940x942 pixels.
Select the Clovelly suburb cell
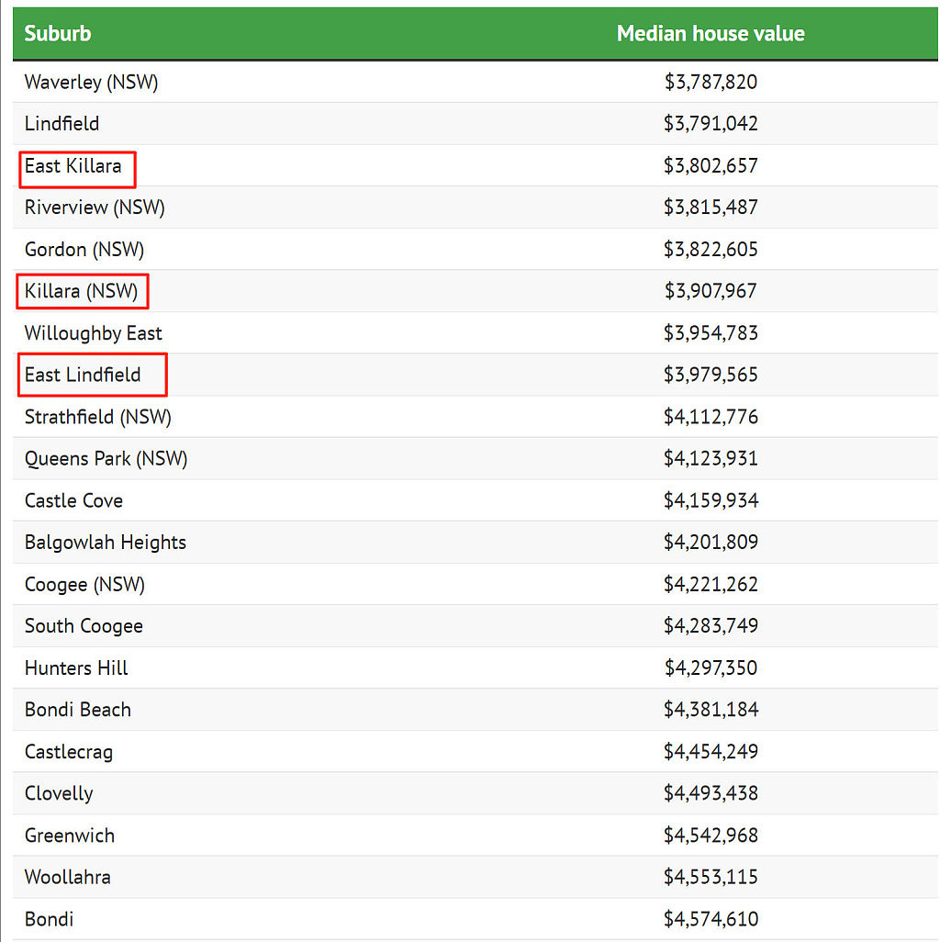[59, 793]
